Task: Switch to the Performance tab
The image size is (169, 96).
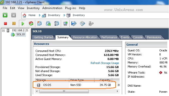Action: click(x=109, y=37)
